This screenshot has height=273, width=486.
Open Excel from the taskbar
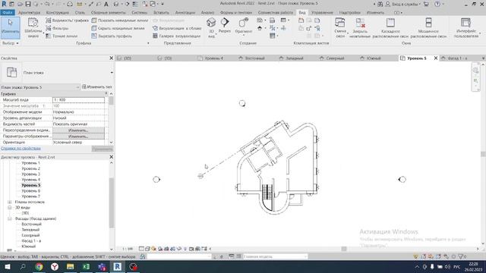(x=86, y=267)
